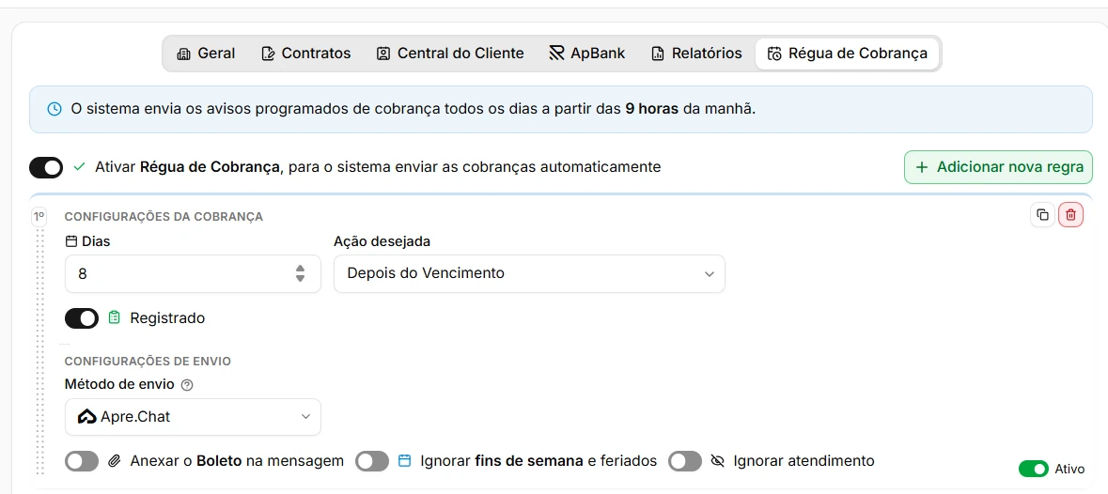The height and width of the screenshot is (494, 1108).
Task: Click the crossed-eye icon beside Ignorar atendimento
Action: (718, 461)
